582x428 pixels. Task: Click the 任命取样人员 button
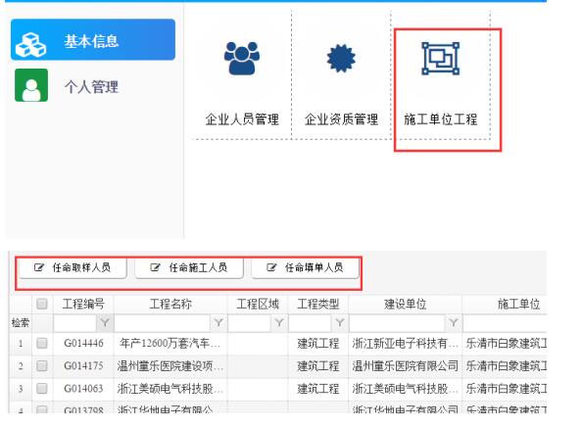[x=73, y=267]
